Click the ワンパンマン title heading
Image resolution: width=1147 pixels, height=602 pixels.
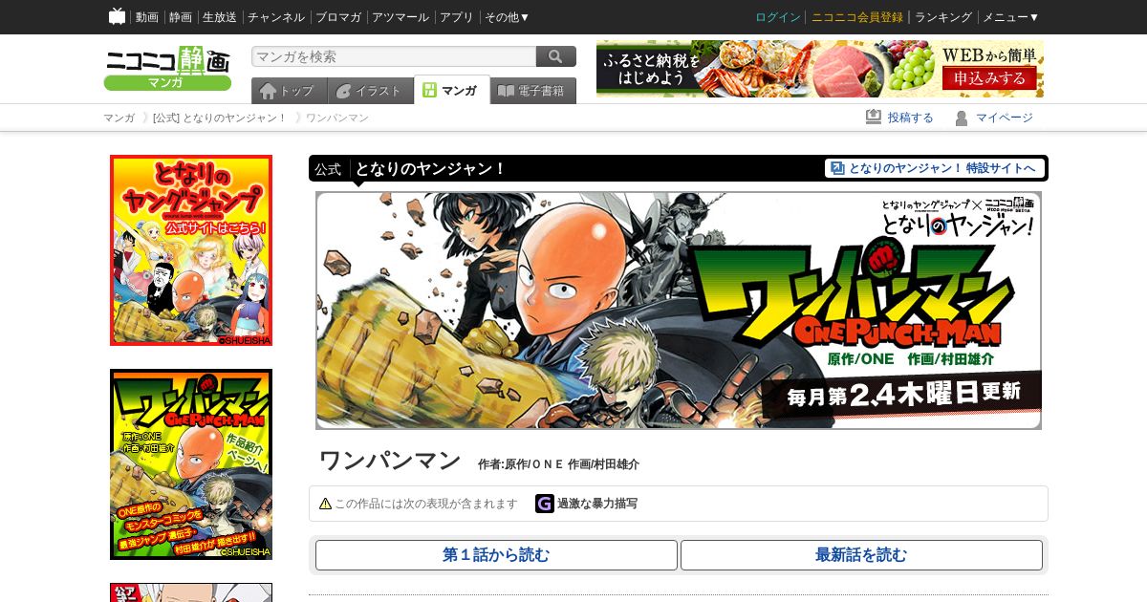(x=390, y=461)
